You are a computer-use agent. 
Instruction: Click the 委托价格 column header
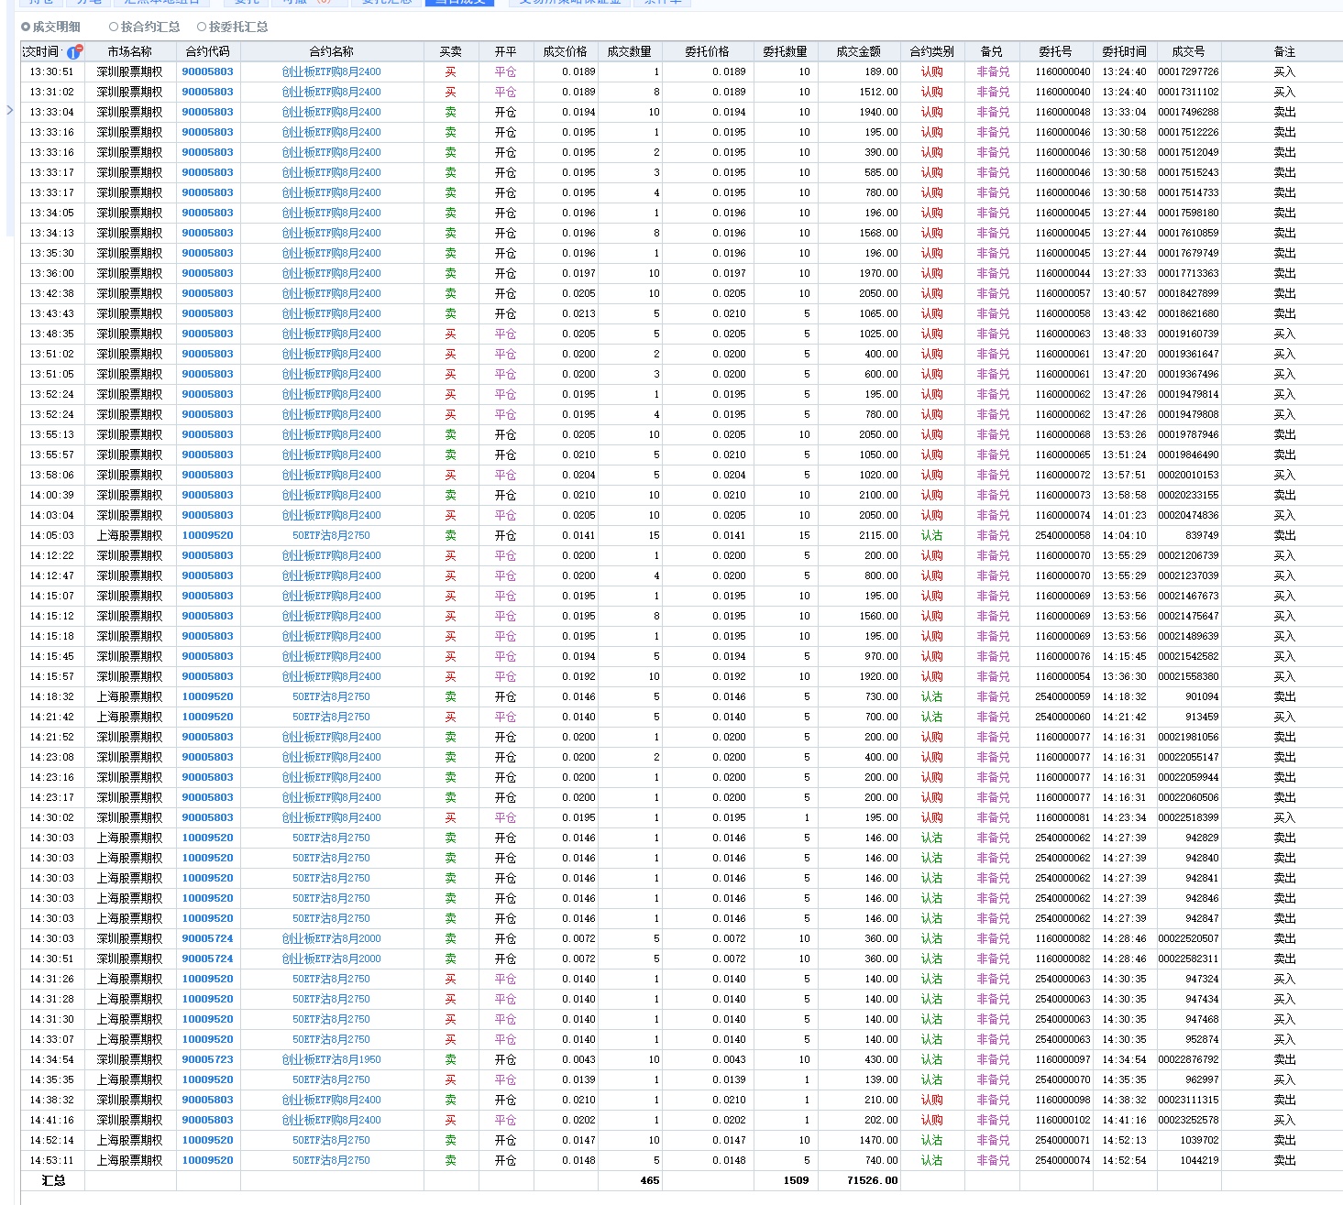pos(707,51)
